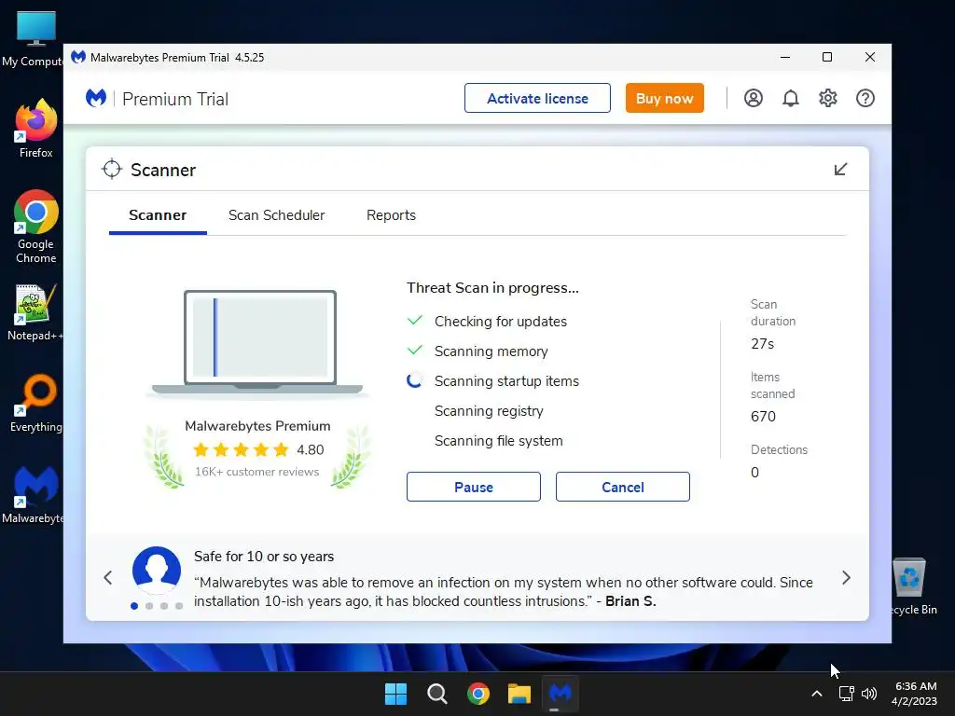This screenshot has width=955, height=716.
Task: Click the scan duration value 27s
Action: [762, 344]
